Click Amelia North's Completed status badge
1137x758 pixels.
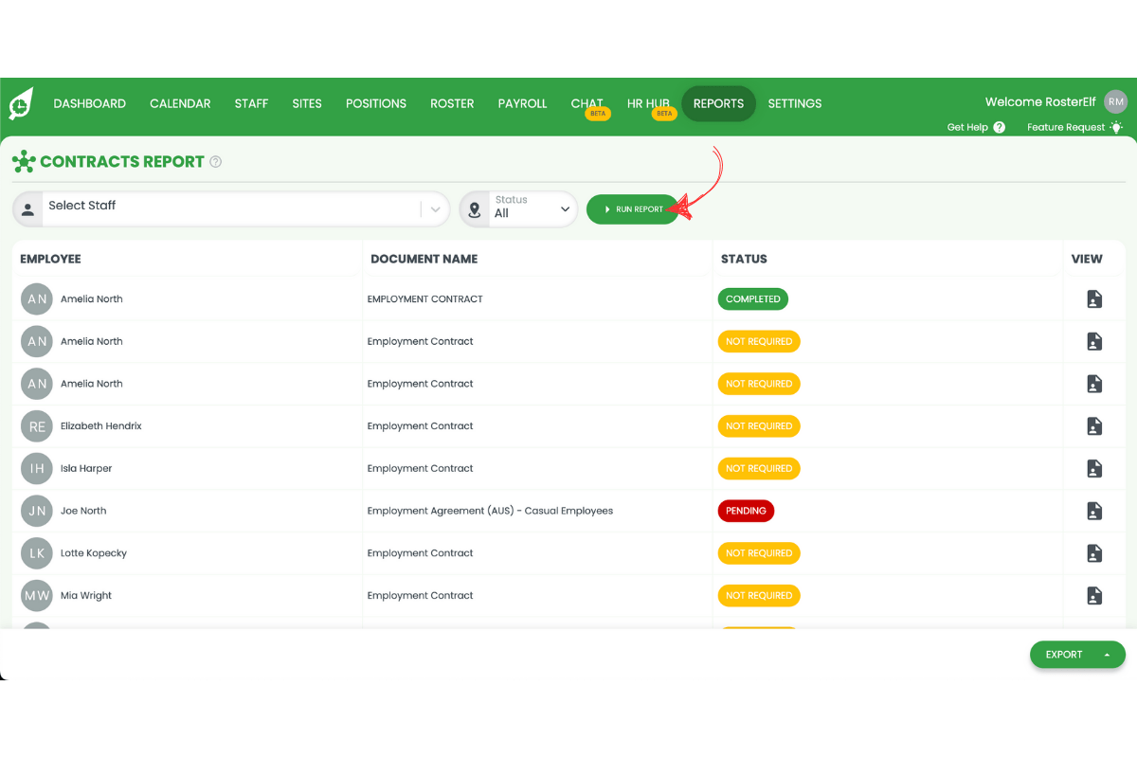[752, 298]
